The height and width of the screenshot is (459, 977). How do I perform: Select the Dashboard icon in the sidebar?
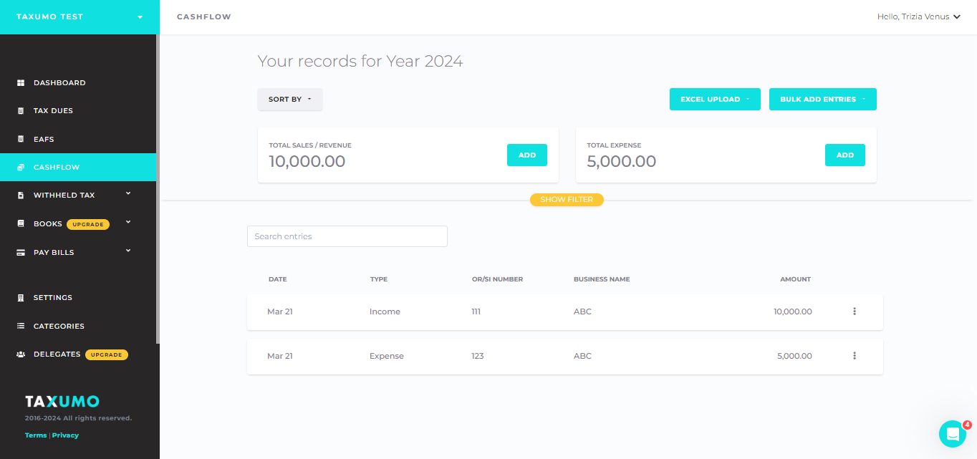(x=20, y=82)
